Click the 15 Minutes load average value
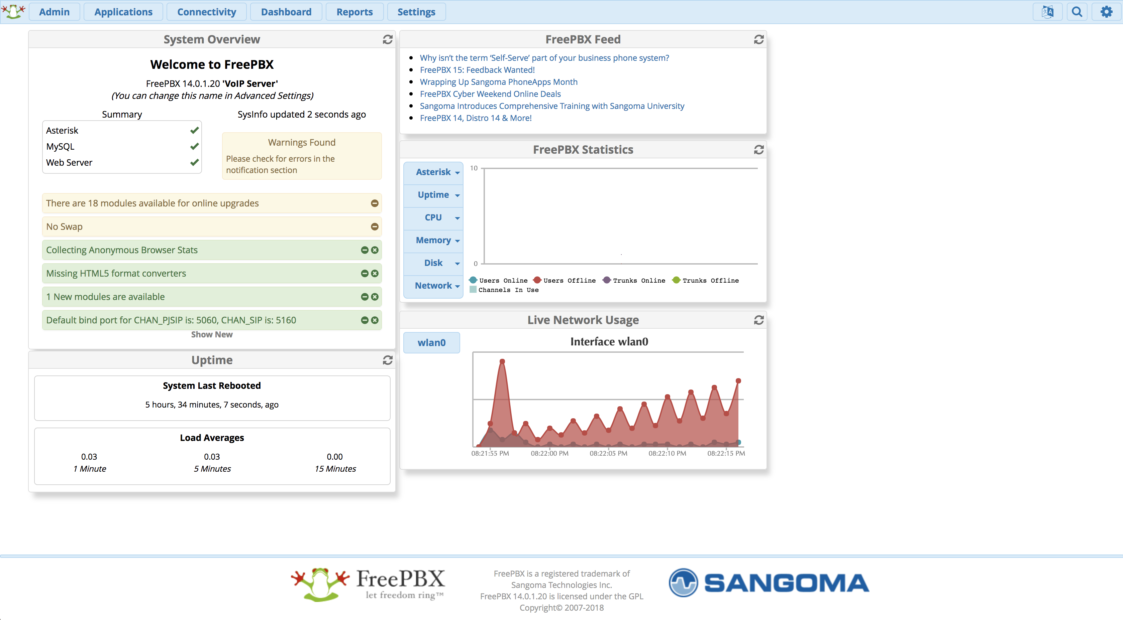Screen dimensions: 1123x620 (x=335, y=457)
